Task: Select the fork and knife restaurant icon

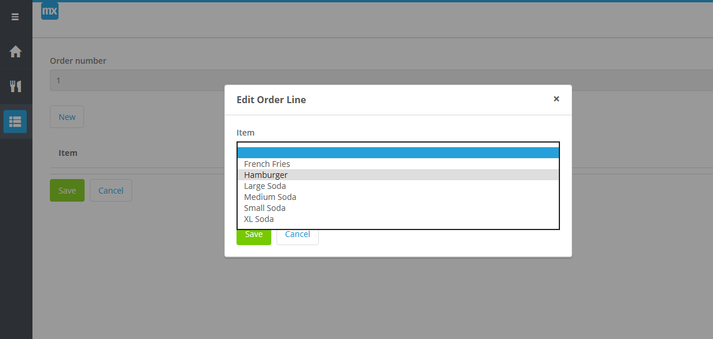Action: point(15,86)
